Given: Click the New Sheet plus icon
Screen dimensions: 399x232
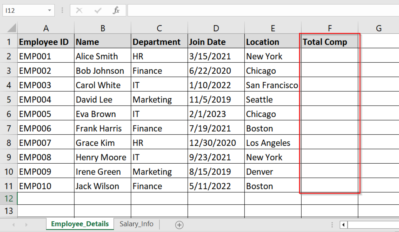Looking at the screenshot, I should click(179, 224).
